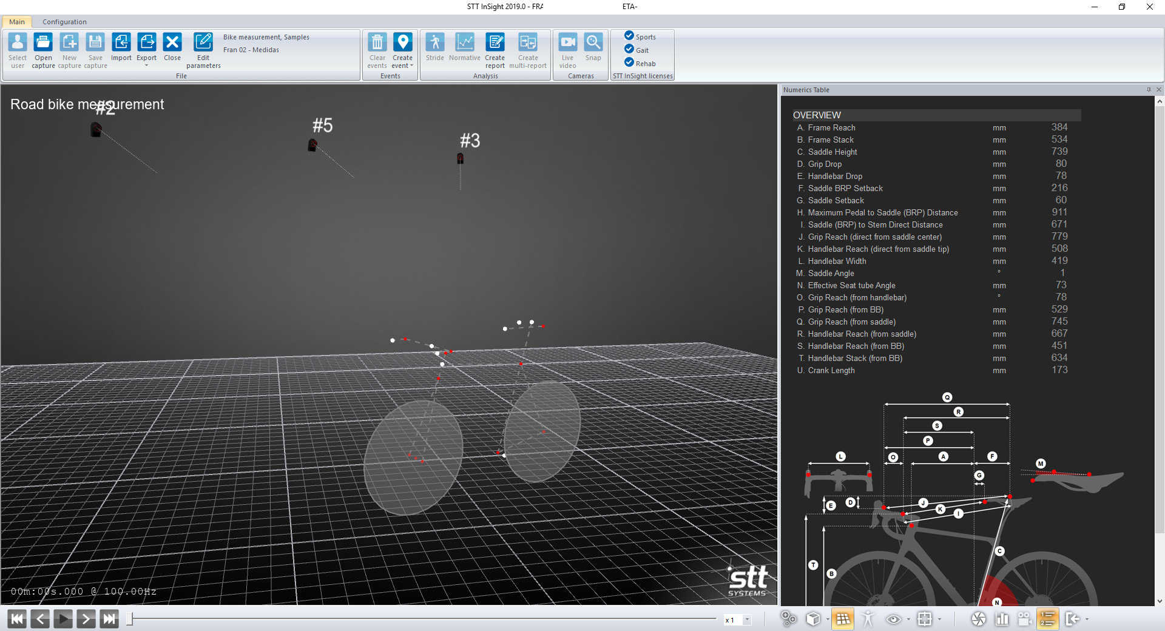Select the Main ribbon tab

click(17, 22)
